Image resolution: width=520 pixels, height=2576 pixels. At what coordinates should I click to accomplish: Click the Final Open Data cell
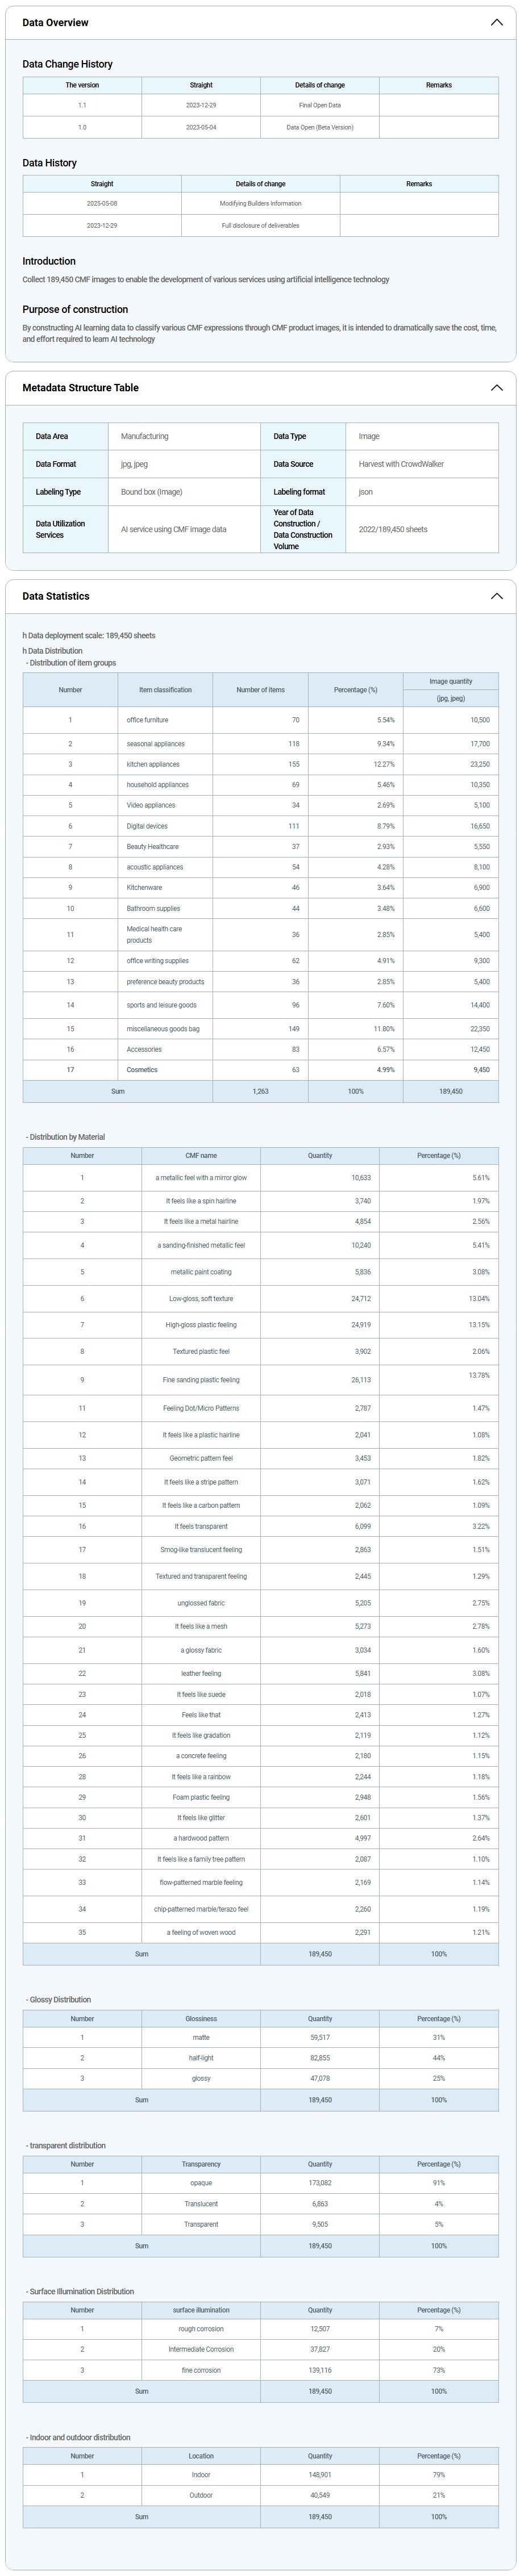coord(320,105)
